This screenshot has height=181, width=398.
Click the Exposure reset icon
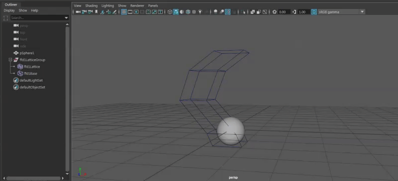(275, 12)
